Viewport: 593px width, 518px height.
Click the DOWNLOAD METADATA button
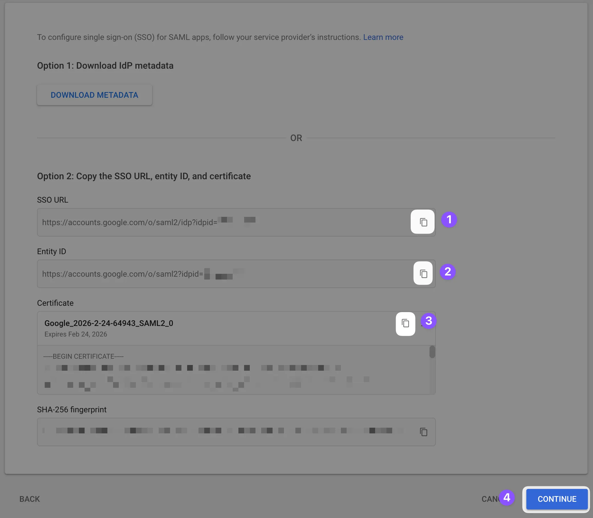point(94,95)
